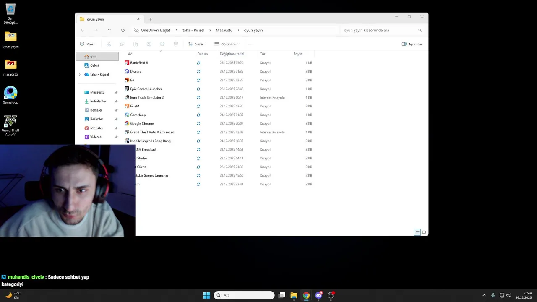Image resolution: width=537 pixels, height=302 pixels.
Task: Open Discord from taskbar
Action: [x=318, y=295]
